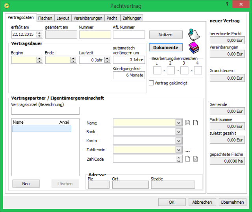Close the Pachtvertrag dialog
The width and height of the screenshot is (252, 212).
(x=241, y=4)
